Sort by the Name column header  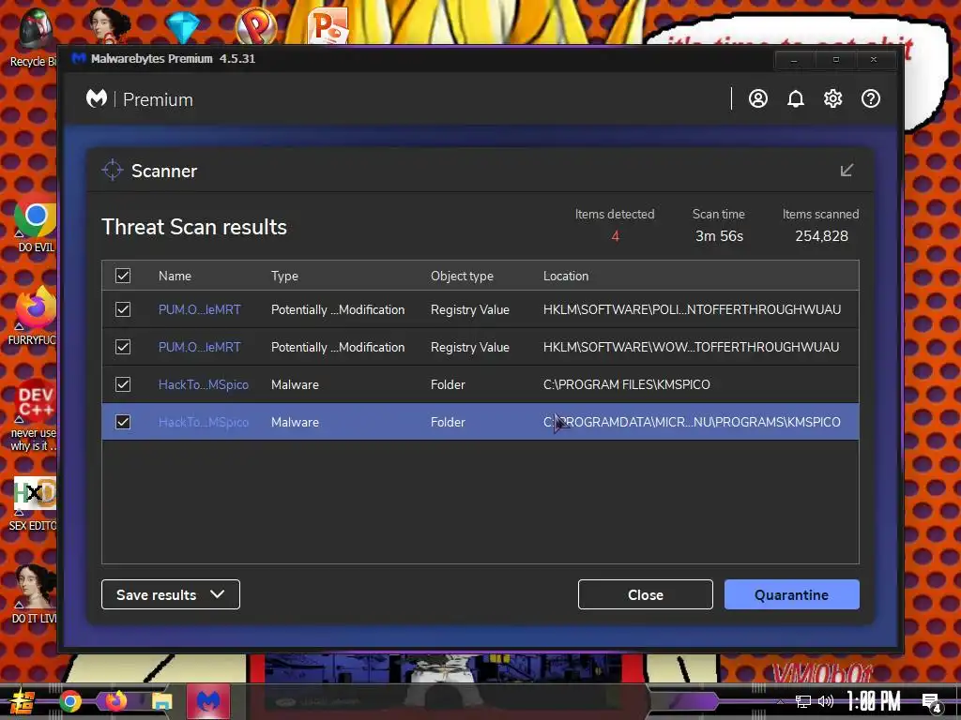[175, 277]
